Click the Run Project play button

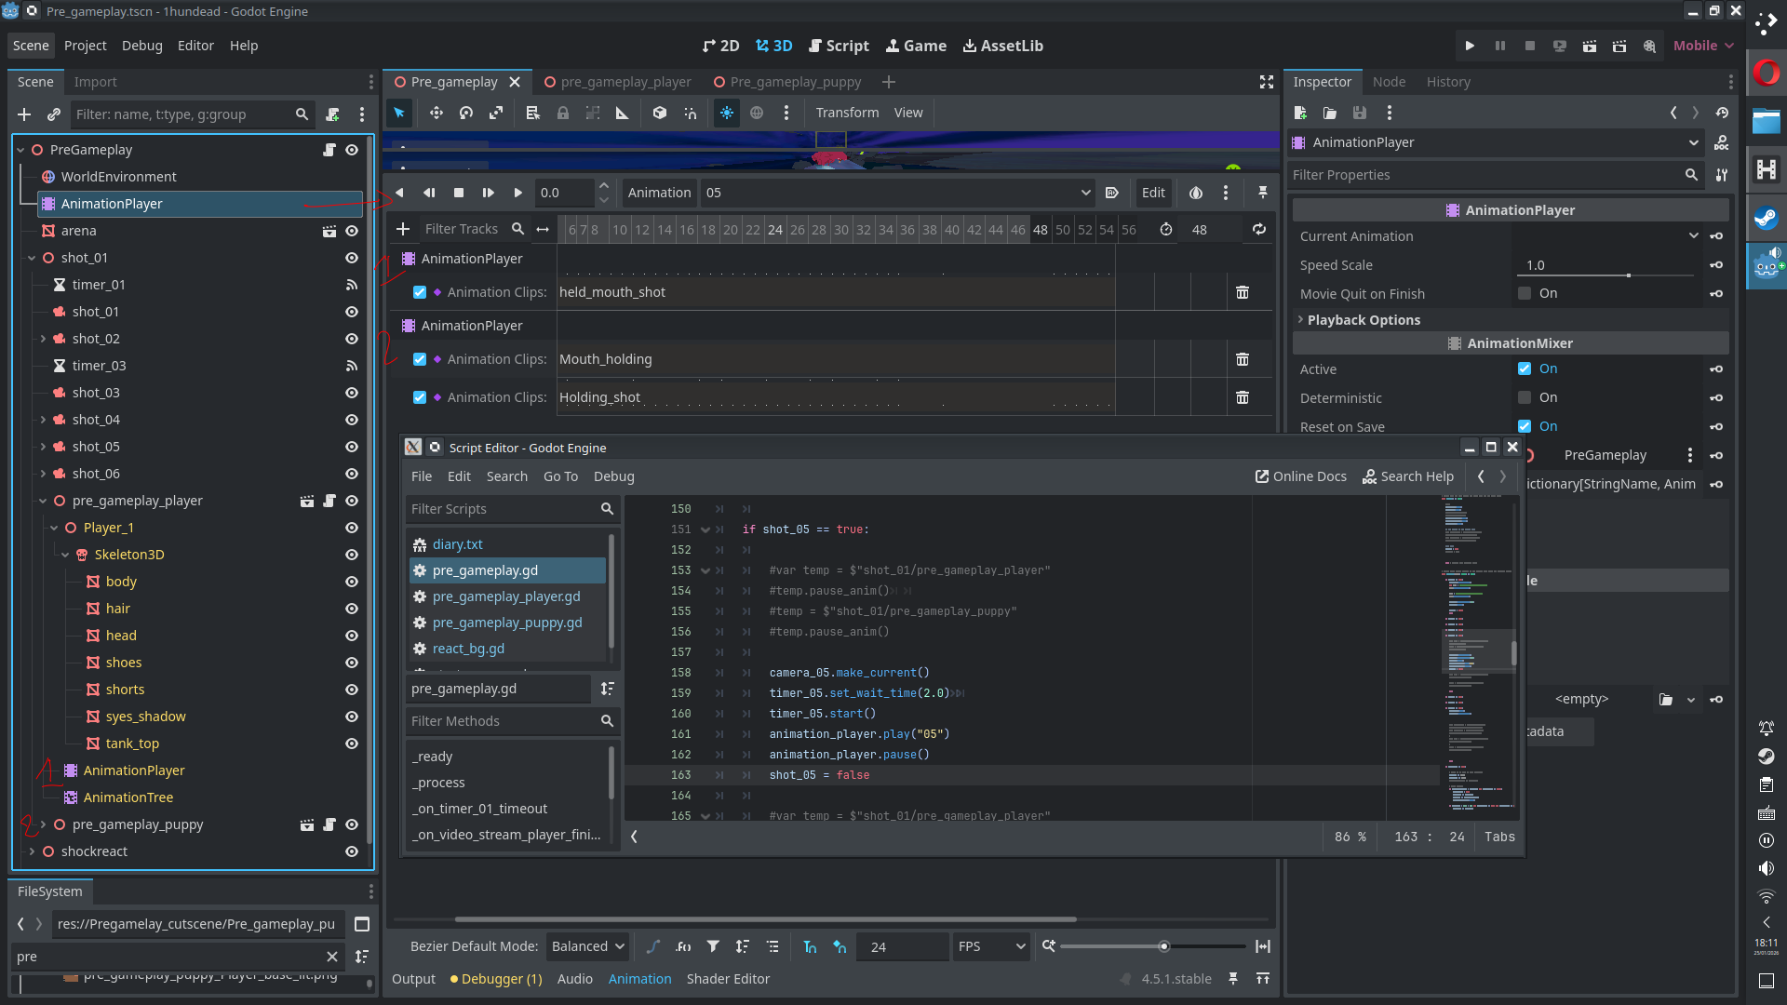[1470, 46]
